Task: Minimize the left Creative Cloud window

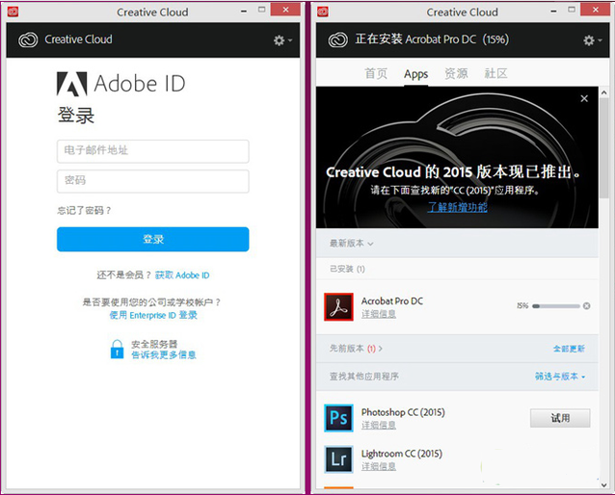Action: (244, 12)
